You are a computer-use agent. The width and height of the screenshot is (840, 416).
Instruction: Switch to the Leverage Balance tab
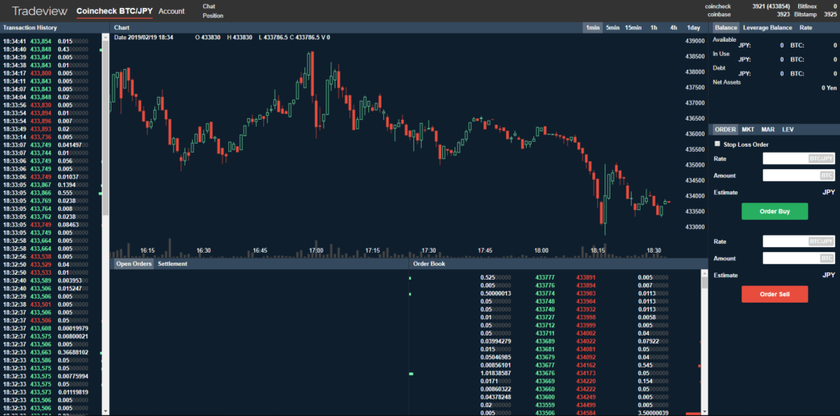[768, 28]
